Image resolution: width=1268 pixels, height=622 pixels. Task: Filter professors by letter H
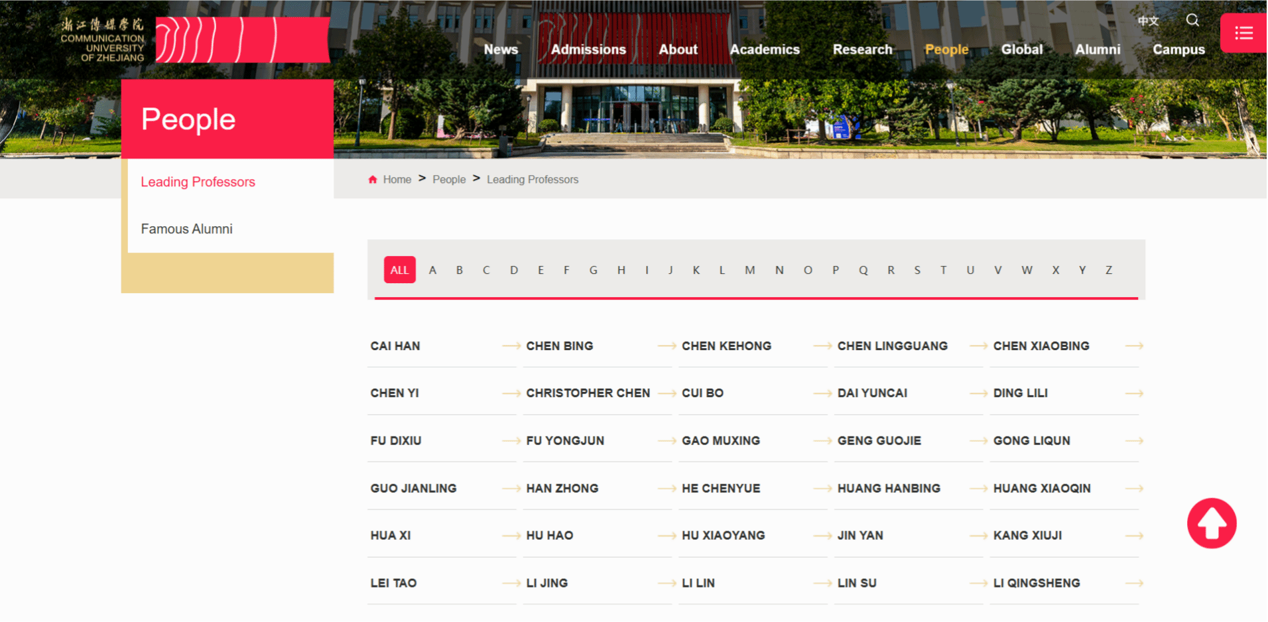(621, 270)
